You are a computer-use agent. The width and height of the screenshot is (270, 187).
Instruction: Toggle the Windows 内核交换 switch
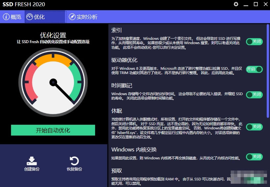[254, 157]
